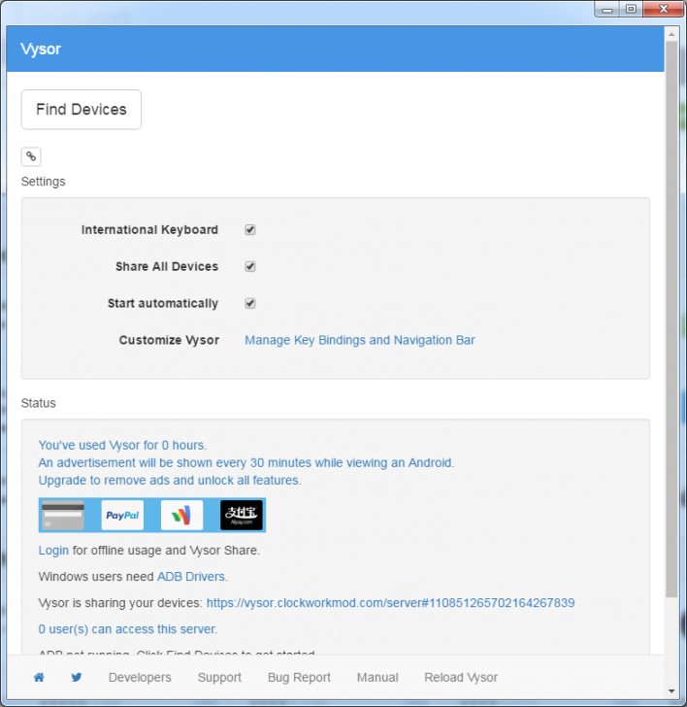Open the advertisement every 30 minutes link
This screenshot has width=687, height=707.
point(246,462)
